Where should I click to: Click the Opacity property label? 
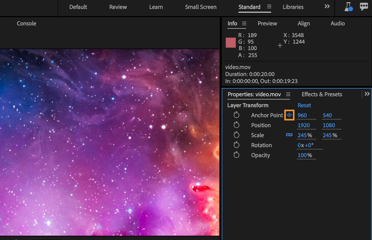point(260,155)
